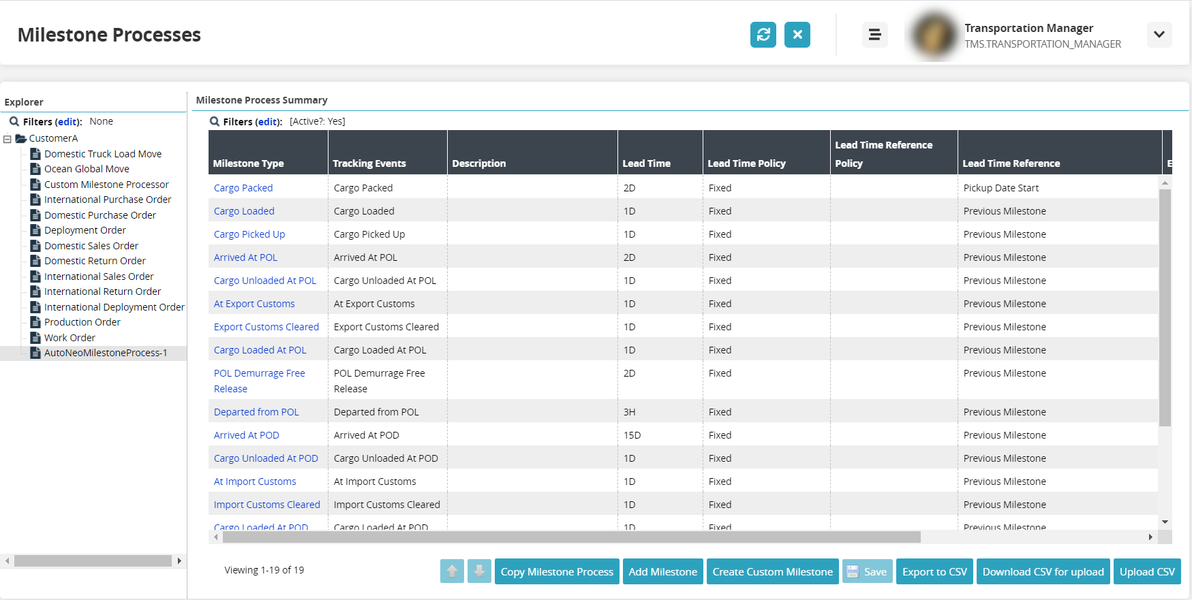Image resolution: width=1192 pixels, height=600 pixels.
Task: Edit the Milestone Process Summary filters
Action: click(267, 122)
